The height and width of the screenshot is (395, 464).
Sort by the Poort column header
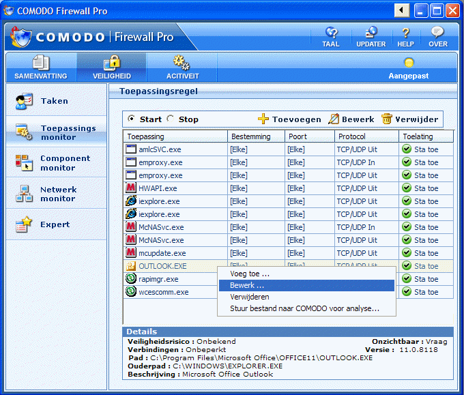(310, 136)
